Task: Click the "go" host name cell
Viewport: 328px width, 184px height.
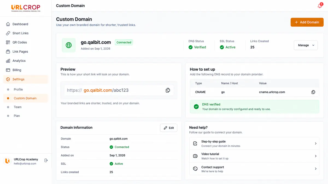Action: click(x=223, y=92)
